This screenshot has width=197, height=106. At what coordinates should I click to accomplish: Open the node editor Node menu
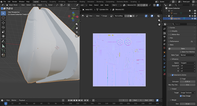(107, 5)
